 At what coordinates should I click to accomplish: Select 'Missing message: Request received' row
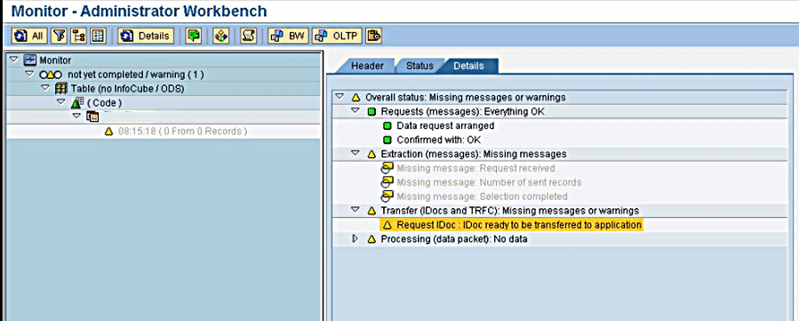pyautogui.click(x=475, y=168)
